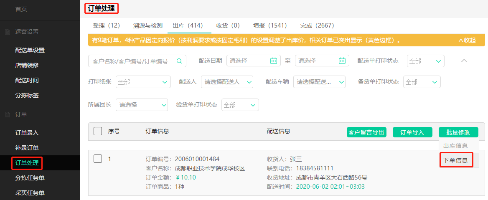Switch to the 收货 (0) tab
Viewport: 488px width, 200px height.
coord(228,25)
